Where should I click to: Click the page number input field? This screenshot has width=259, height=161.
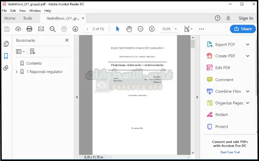pos(87,29)
